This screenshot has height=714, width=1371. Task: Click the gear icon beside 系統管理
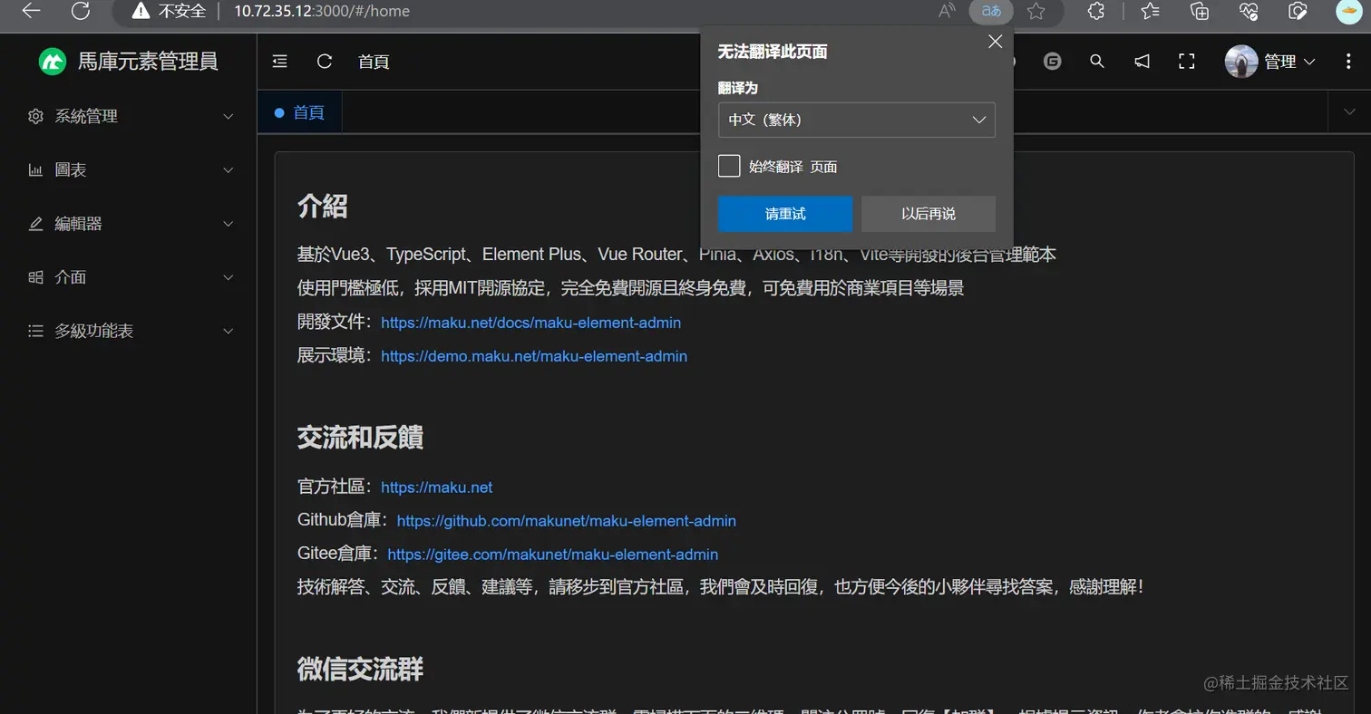[x=35, y=116]
